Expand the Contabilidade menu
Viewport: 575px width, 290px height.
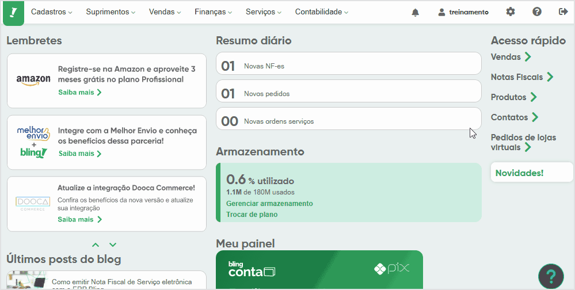tap(322, 12)
